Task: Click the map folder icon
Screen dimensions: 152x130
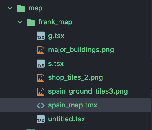Action: (21, 9)
